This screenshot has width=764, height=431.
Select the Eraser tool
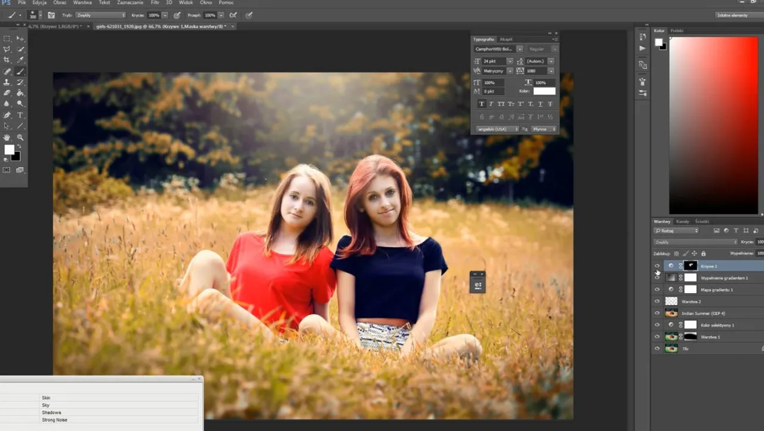(x=7, y=93)
